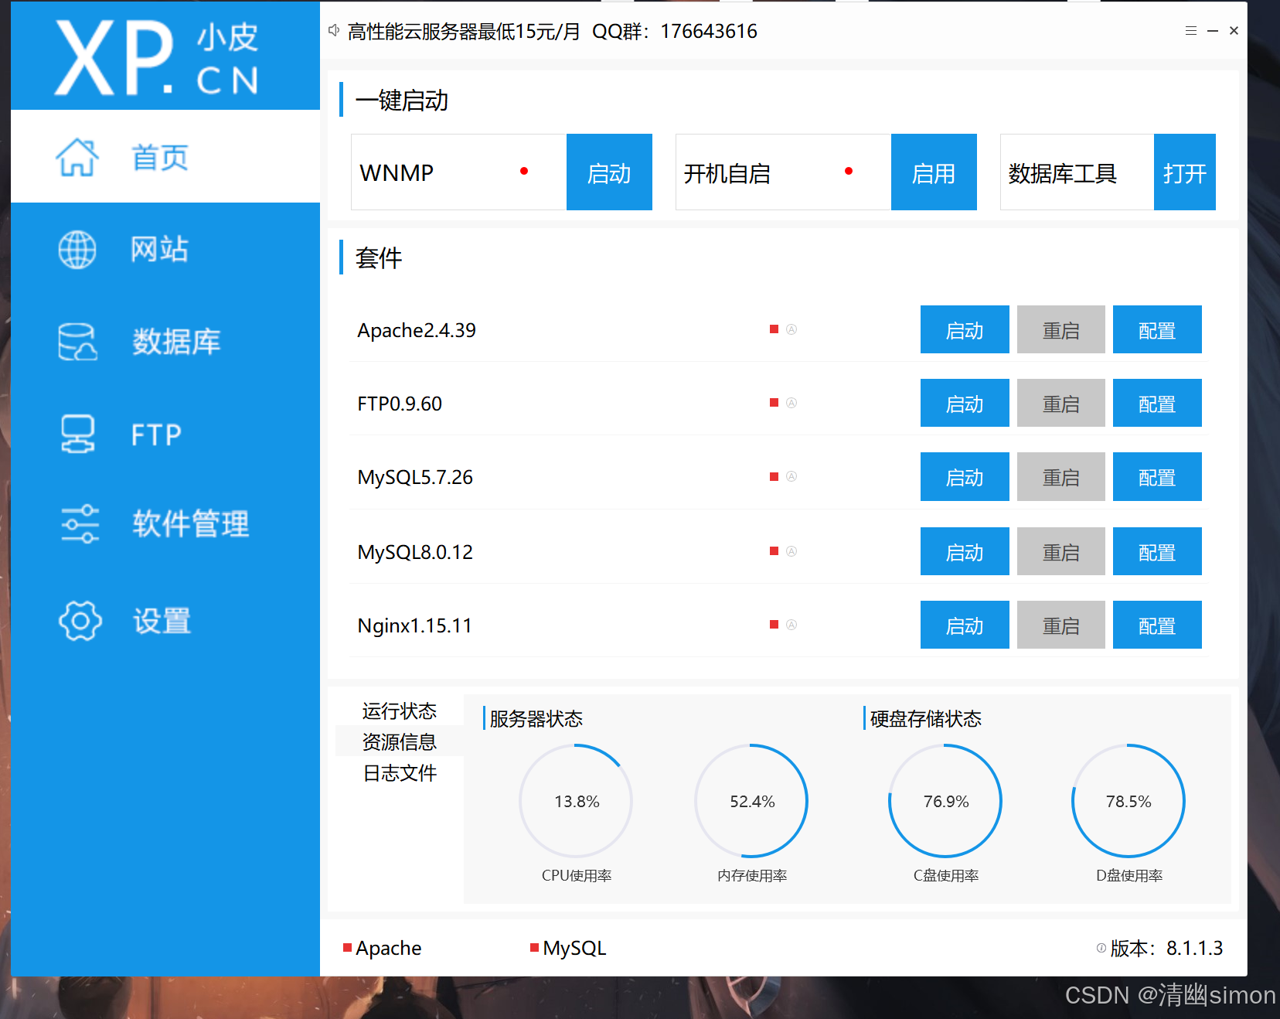Click the red status dot next to 开机自启

[849, 171]
